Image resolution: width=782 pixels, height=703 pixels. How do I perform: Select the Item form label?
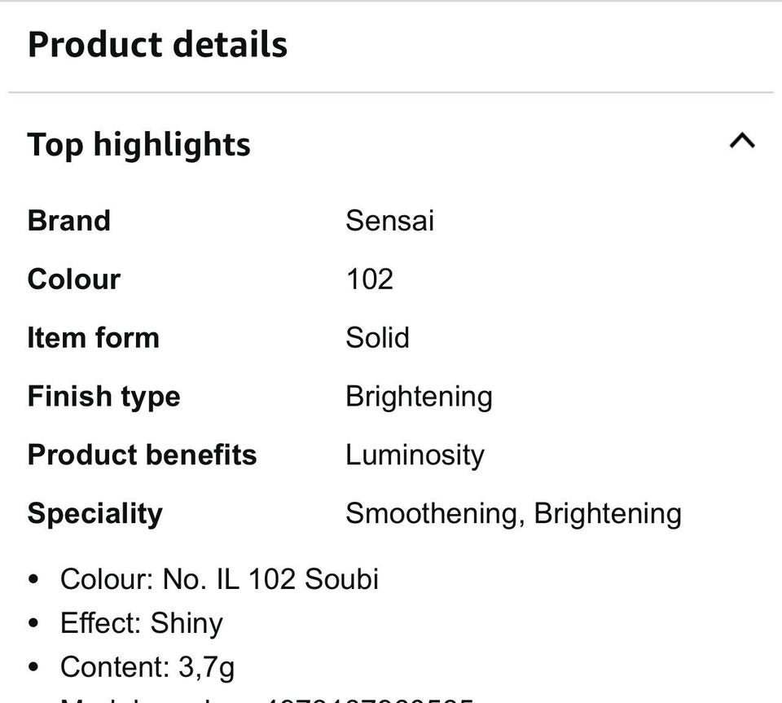pyautogui.click(x=94, y=338)
